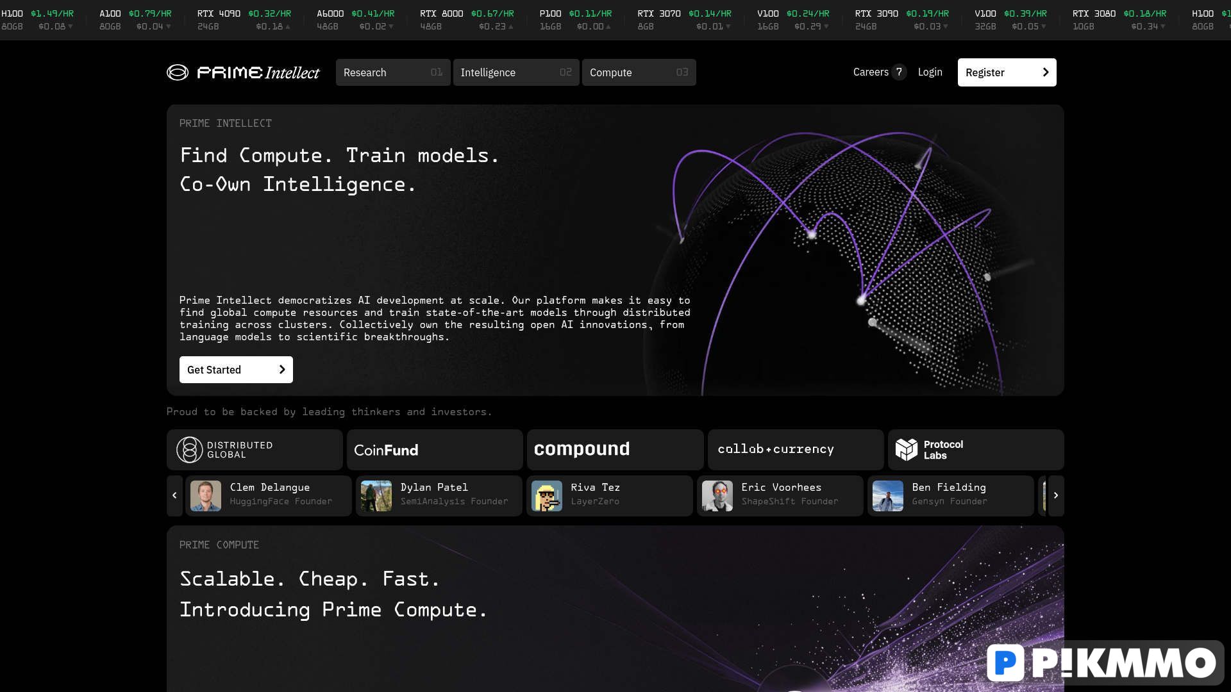Open the Careers link
Image resolution: width=1231 pixels, height=692 pixels.
tap(871, 72)
